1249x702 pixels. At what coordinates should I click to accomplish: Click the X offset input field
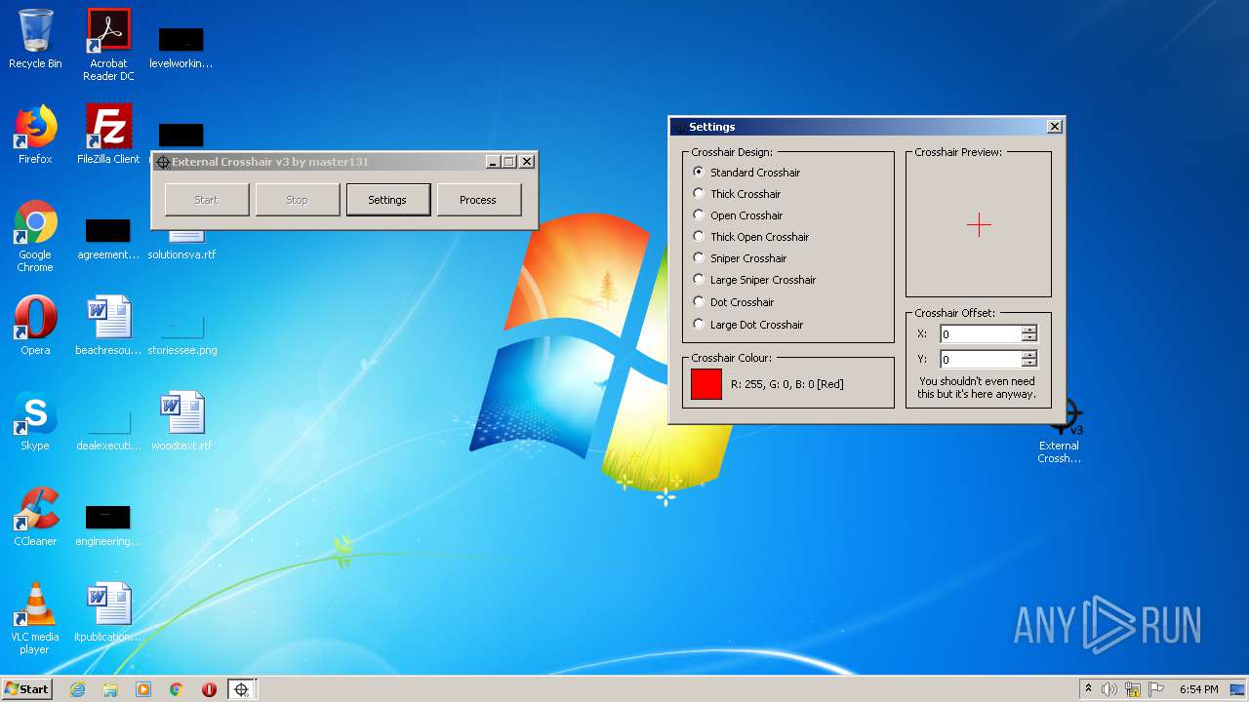click(981, 333)
